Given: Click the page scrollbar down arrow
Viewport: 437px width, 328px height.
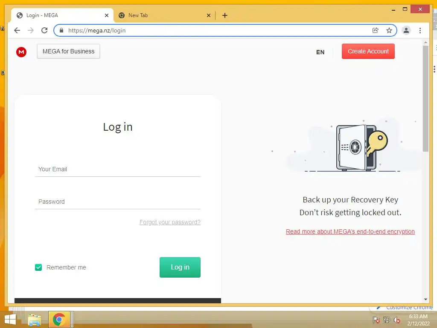Looking at the screenshot, I should [x=425, y=299].
